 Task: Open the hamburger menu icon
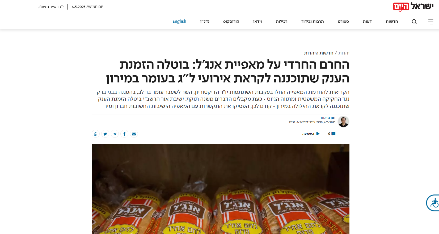431,22
